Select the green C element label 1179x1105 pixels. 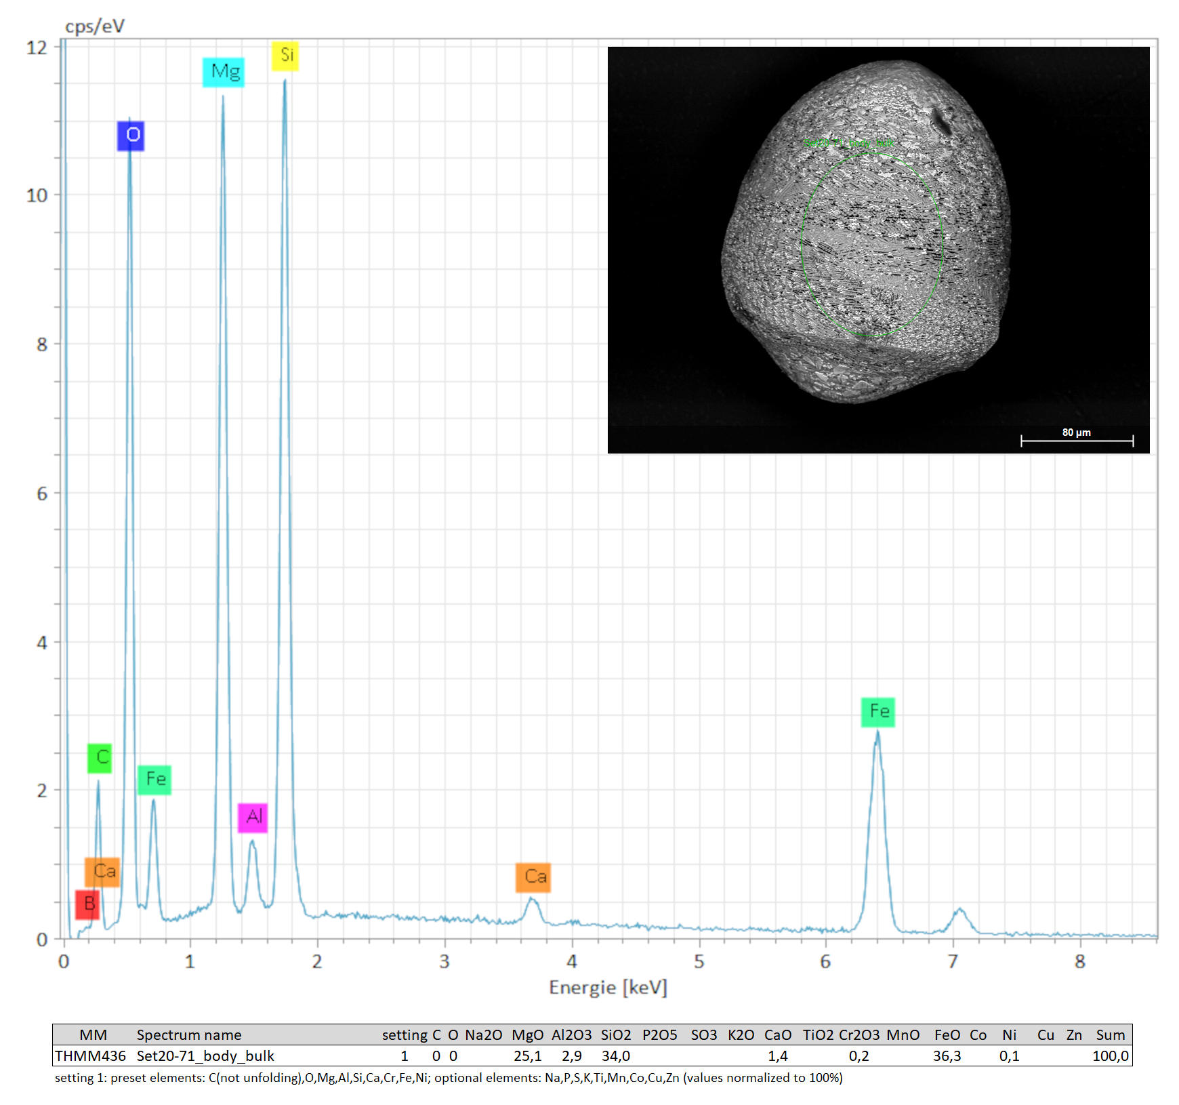point(100,758)
